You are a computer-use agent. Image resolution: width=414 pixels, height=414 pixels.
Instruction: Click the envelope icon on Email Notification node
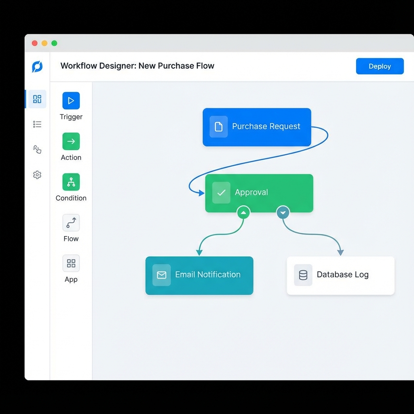coord(161,275)
